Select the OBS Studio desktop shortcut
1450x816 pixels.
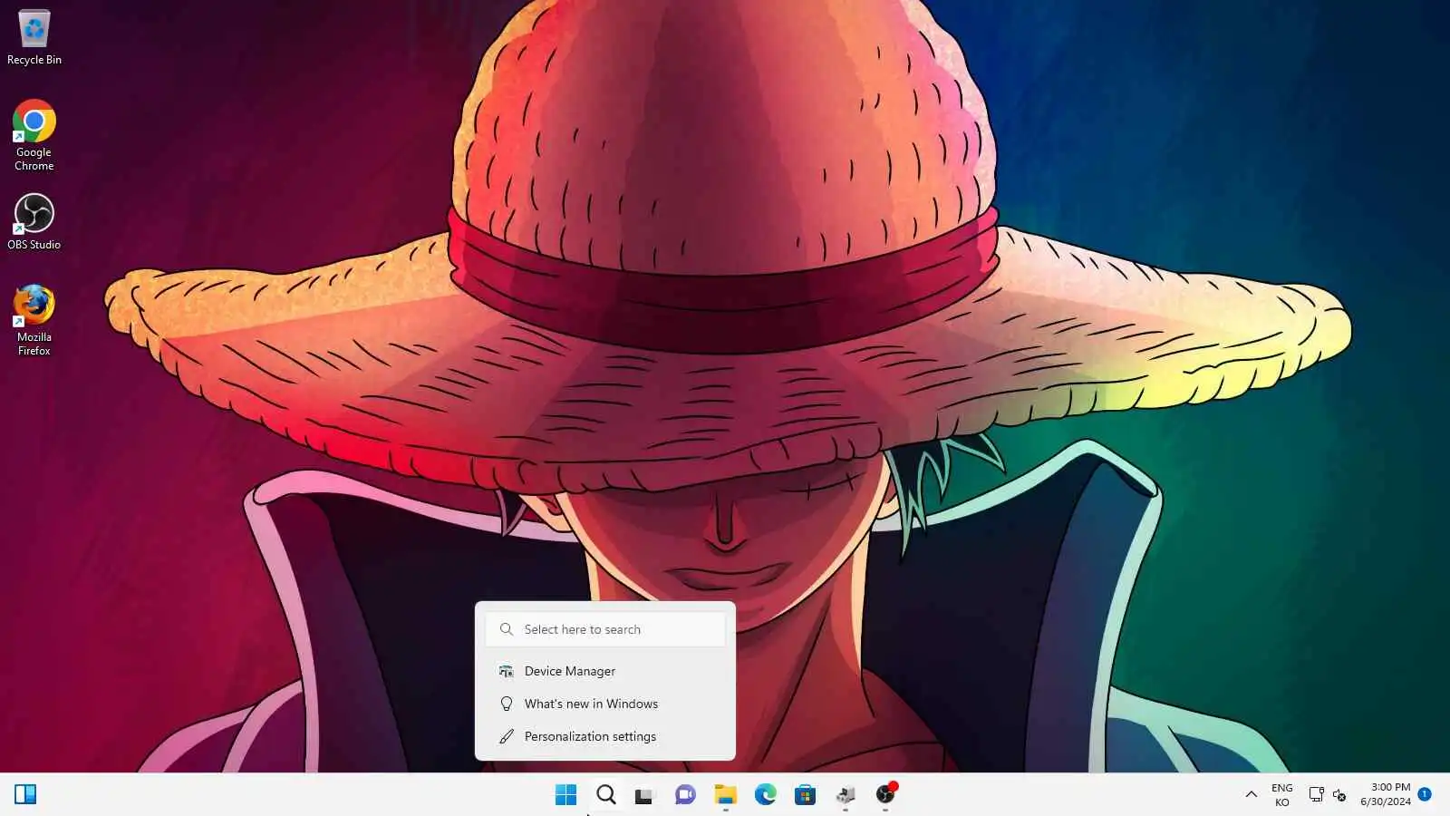(34, 221)
